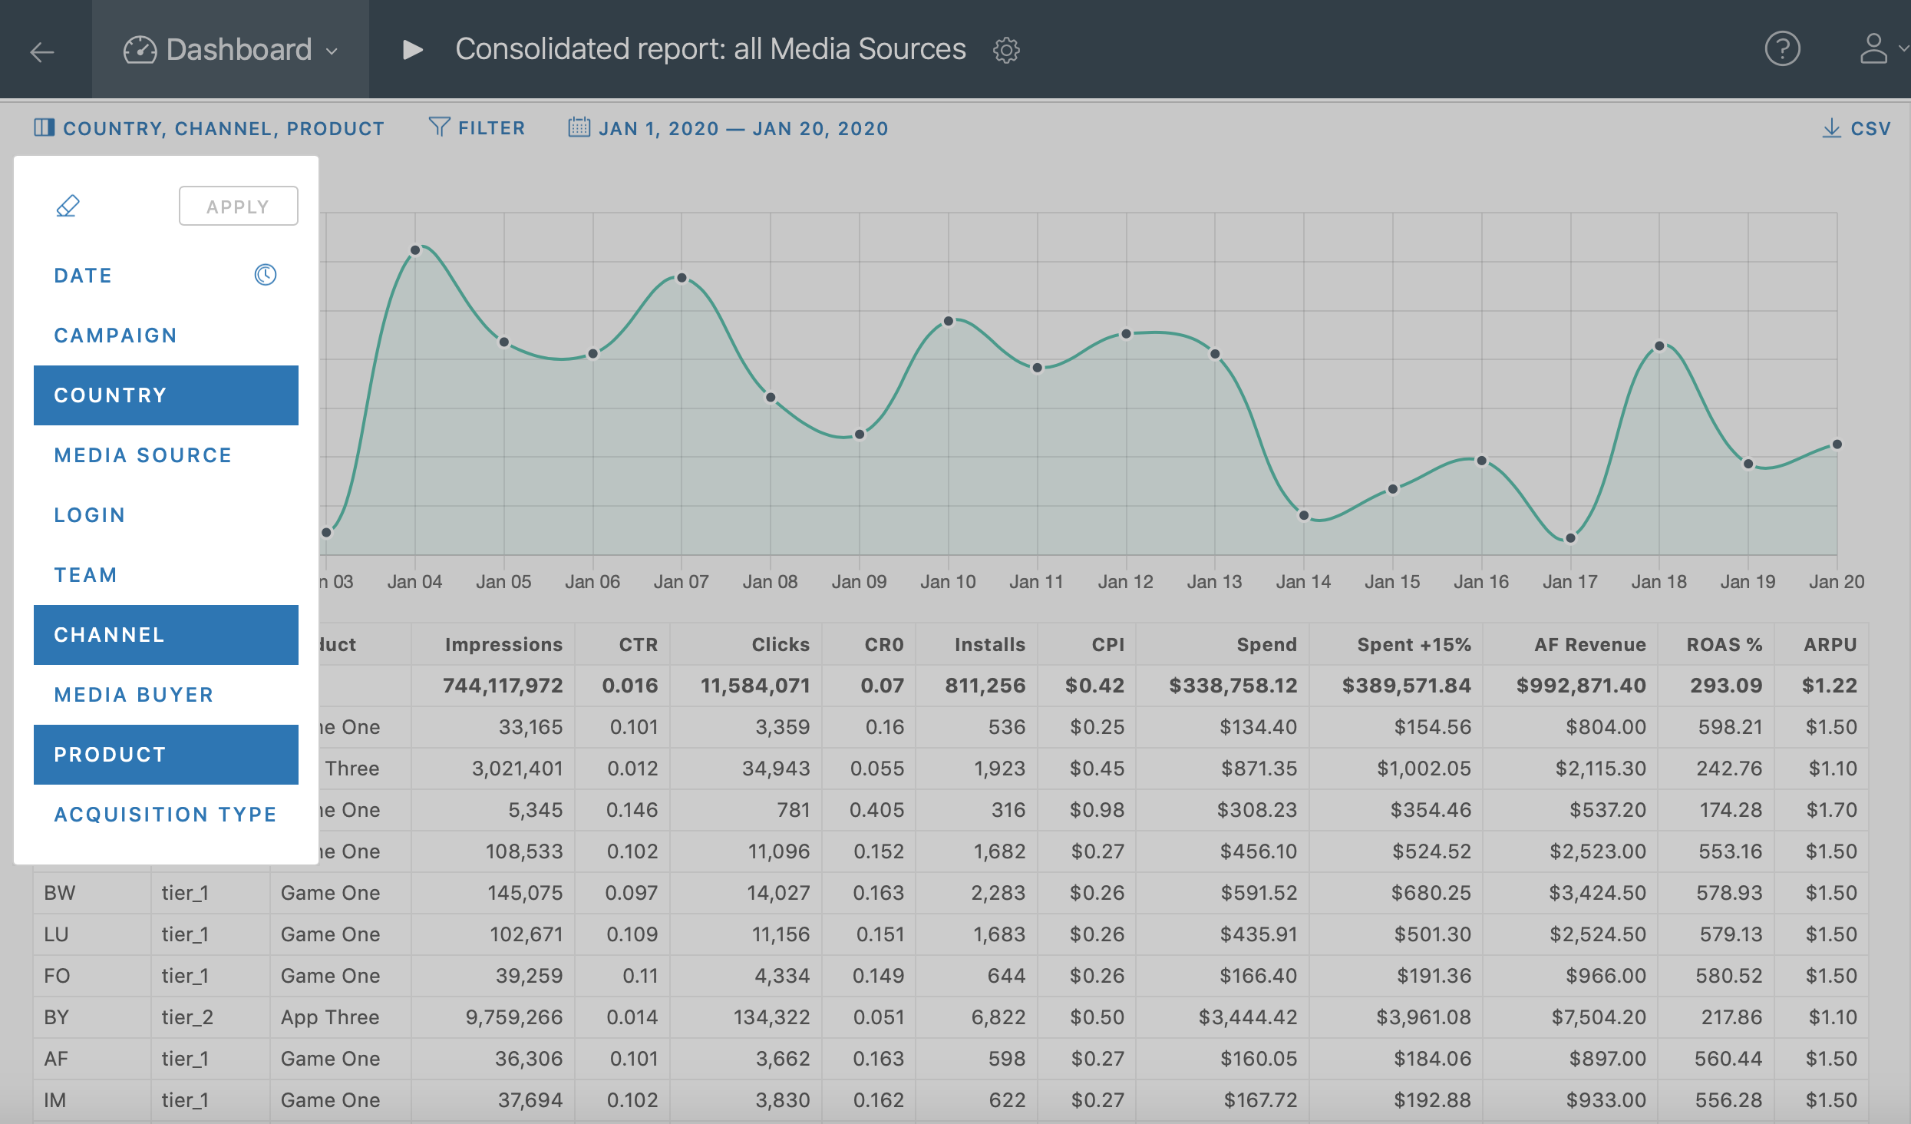The height and width of the screenshot is (1124, 1911).
Task: Deselect the Channel grouping option
Action: pyautogui.click(x=166, y=635)
